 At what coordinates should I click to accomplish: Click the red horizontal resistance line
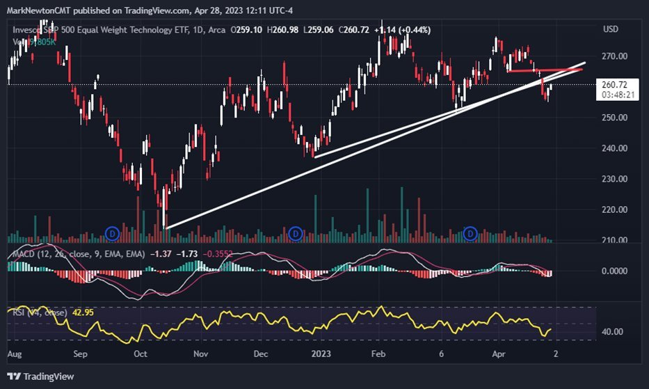pos(545,70)
